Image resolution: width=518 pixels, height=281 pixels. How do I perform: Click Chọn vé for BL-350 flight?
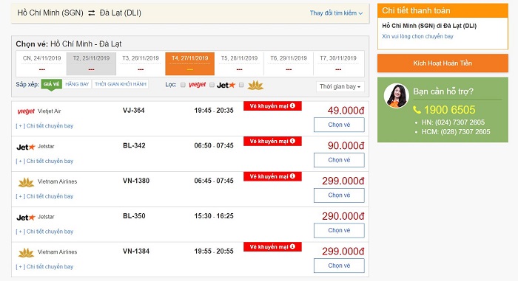click(x=339, y=231)
